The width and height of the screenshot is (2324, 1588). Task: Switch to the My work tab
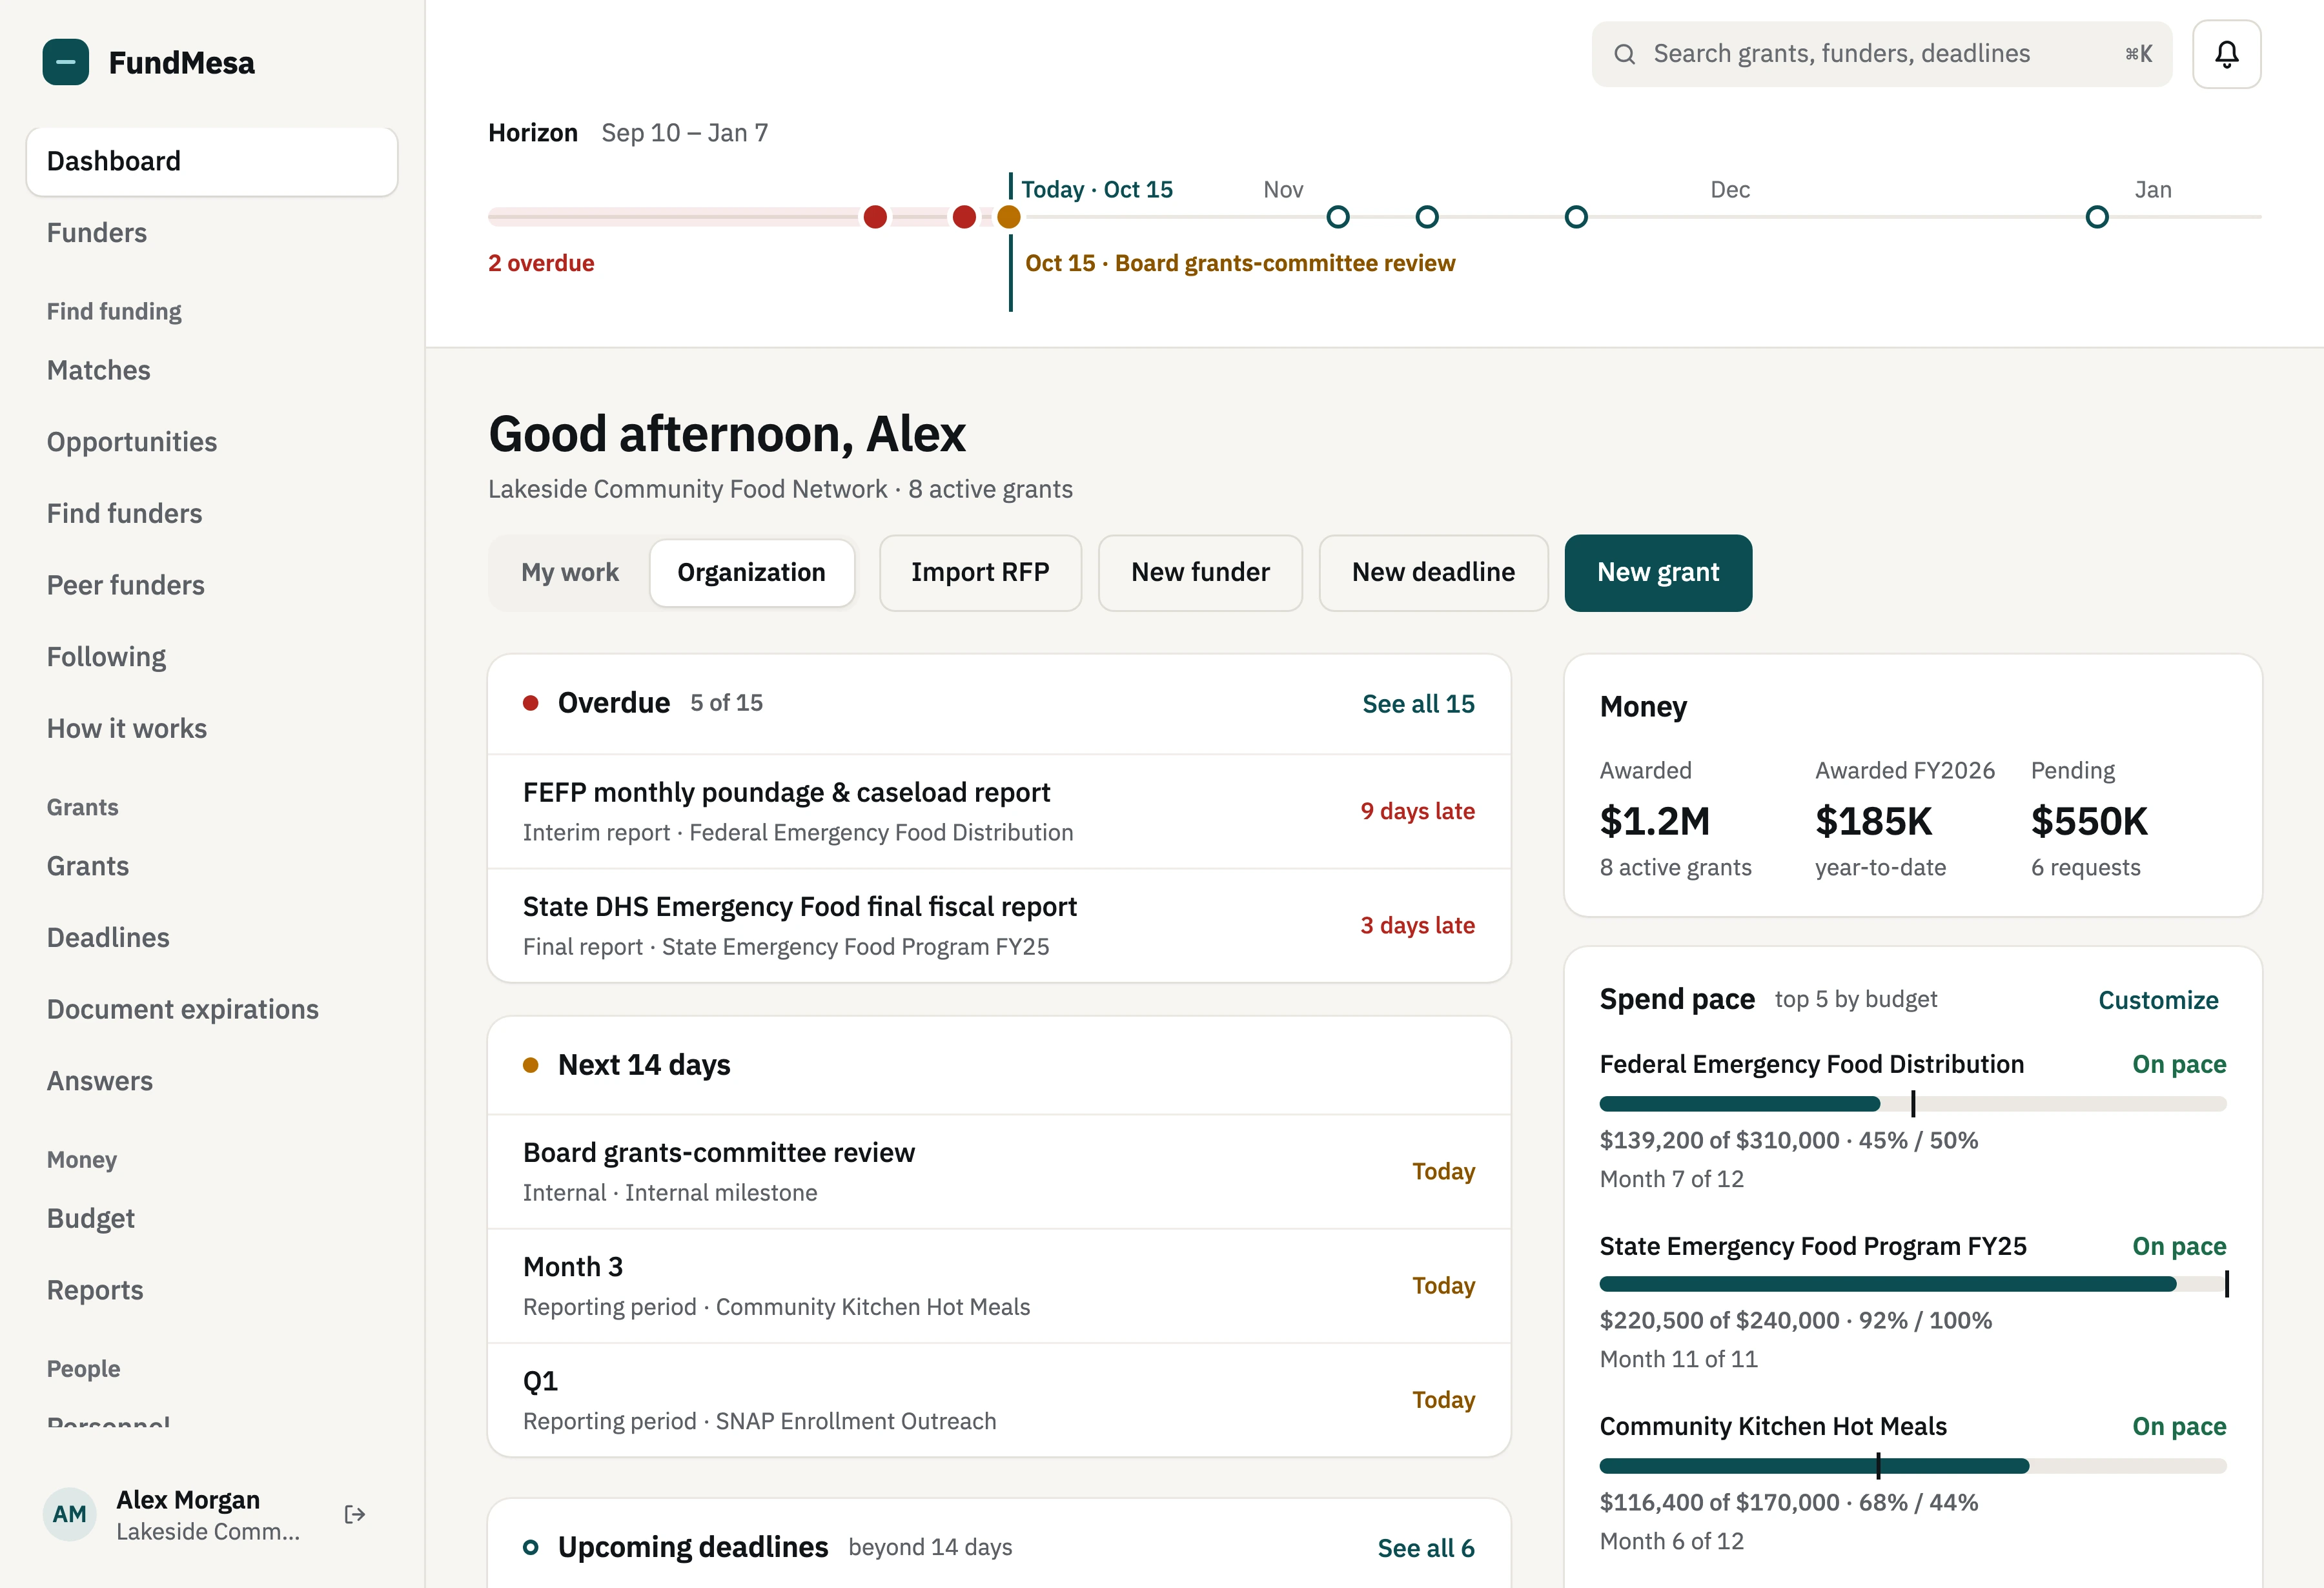(x=570, y=573)
